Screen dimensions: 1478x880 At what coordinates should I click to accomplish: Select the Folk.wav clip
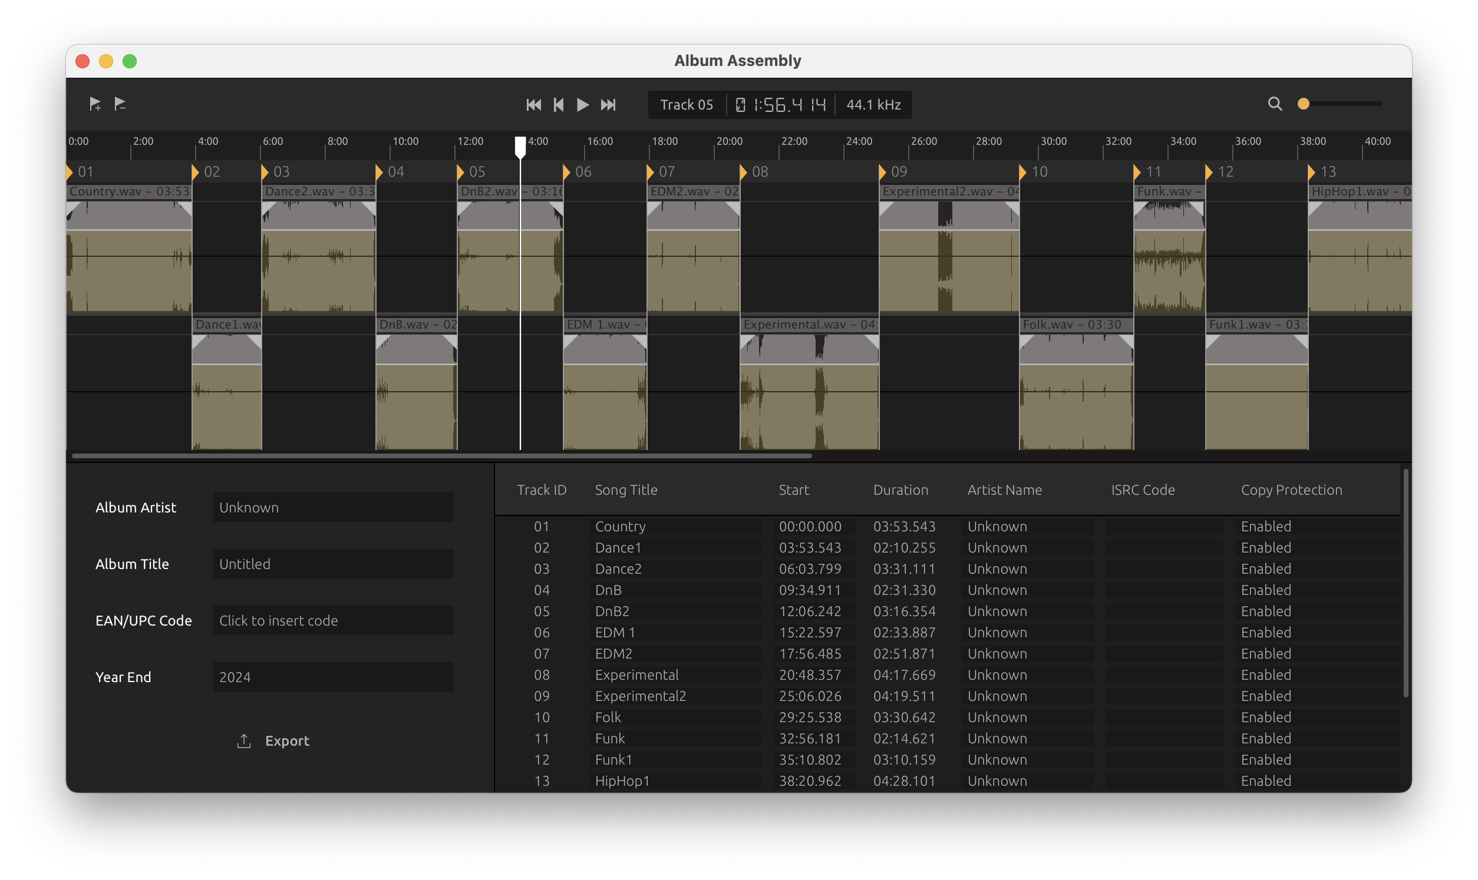(x=1077, y=383)
